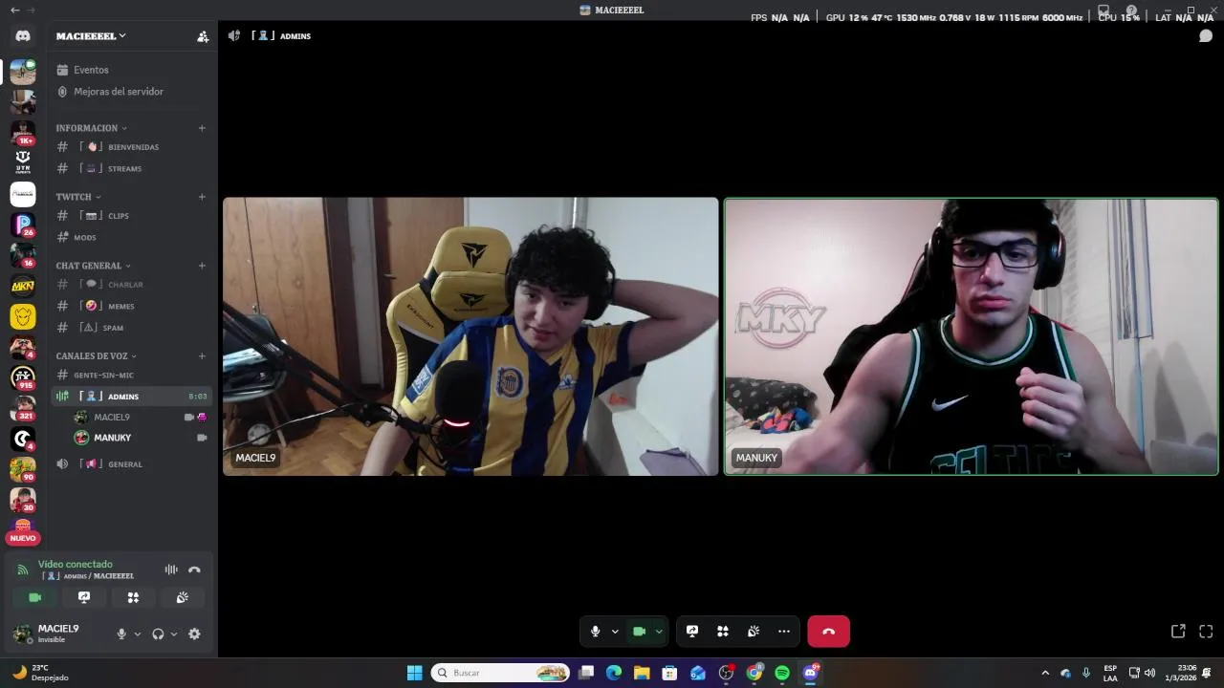Open the BIENVENIDAS channel
Viewport: 1224px width, 688px height.
pyautogui.click(x=132, y=147)
